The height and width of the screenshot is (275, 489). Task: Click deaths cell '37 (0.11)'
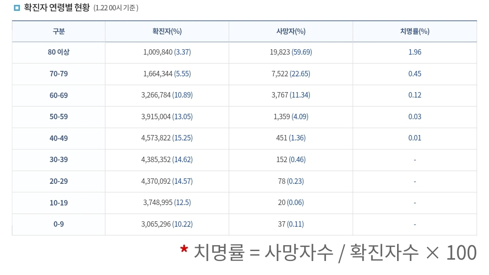[x=291, y=224]
